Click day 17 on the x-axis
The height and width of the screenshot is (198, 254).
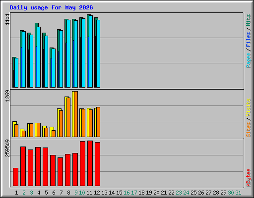(x=134, y=193)
